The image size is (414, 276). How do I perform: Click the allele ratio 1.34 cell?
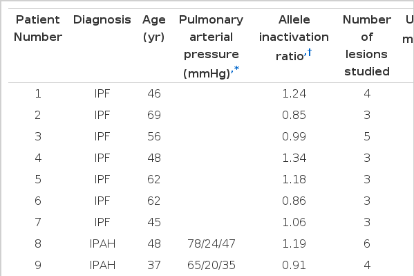click(x=294, y=158)
